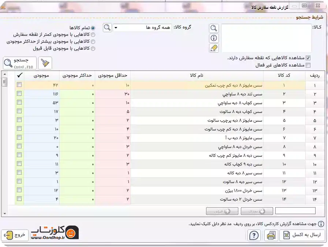The width and height of the screenshot is (328, 247).
Task: Click the stock value ۲۰ in row 7
Action: (x=56, y=138)
